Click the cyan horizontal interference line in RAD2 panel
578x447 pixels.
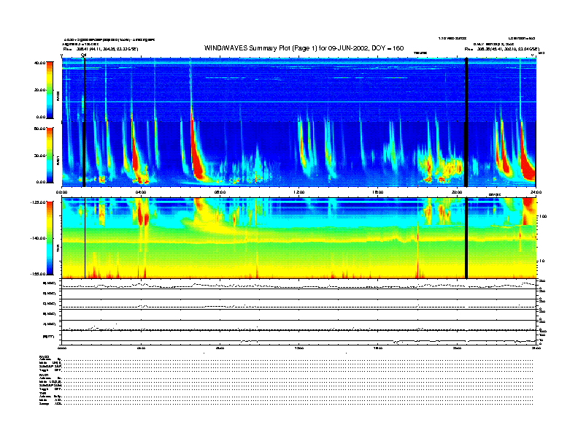click(x=298, y=102)
